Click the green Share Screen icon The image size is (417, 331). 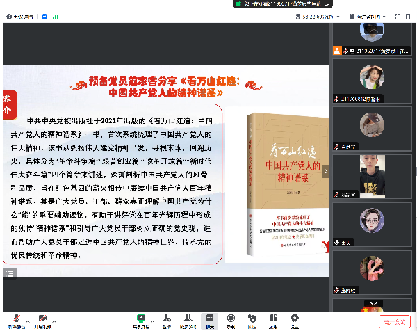coord(141,319)
